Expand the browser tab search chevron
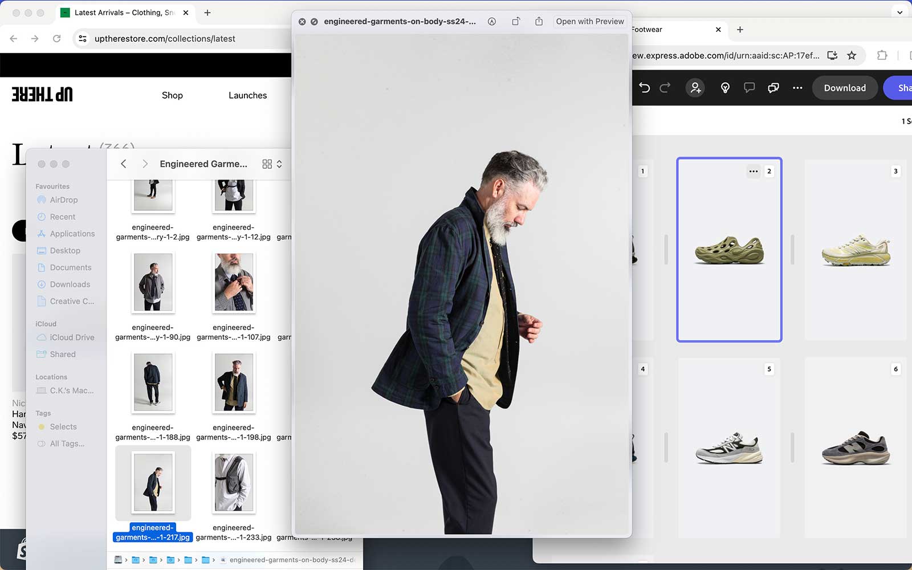912x570 pixels. (x=899, y=12)
